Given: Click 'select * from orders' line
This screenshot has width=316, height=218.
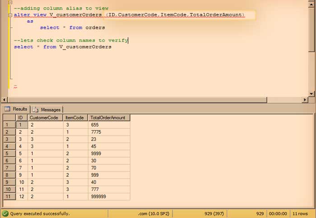Looking at the screenshot, I should tap(72, 27).
